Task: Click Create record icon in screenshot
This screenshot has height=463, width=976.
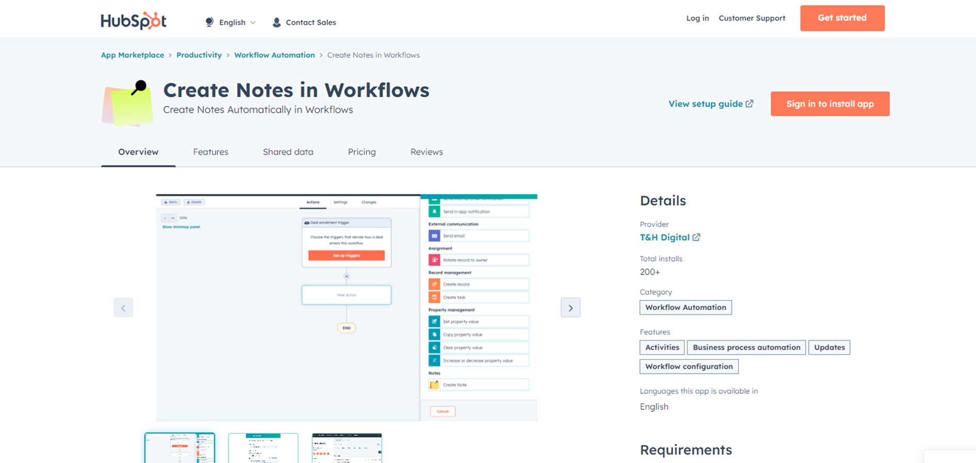Action: (435, 284)
